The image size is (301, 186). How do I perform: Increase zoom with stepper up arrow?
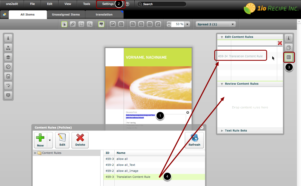point(169,23)
